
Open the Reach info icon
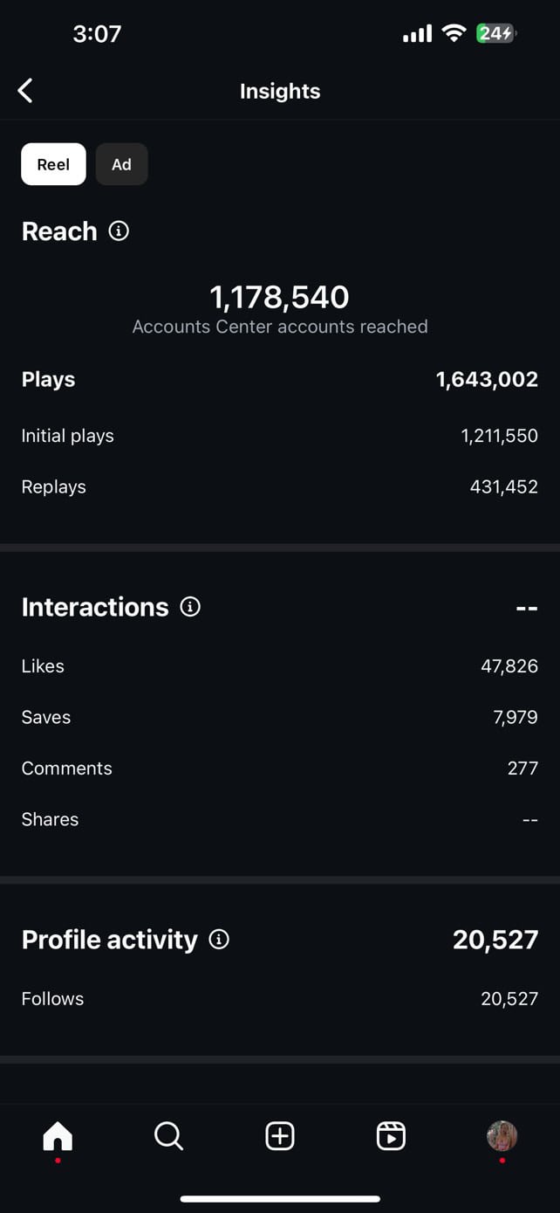click(x=119, y=231)
